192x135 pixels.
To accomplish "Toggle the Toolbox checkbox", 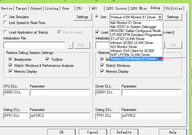I will point(47,59).
